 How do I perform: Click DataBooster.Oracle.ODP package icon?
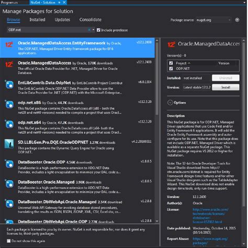(x=9, y=164)
